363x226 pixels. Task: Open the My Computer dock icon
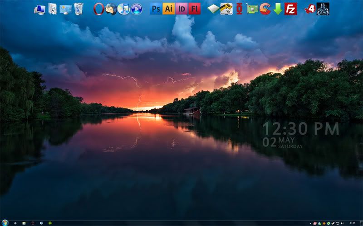[39, 9]
